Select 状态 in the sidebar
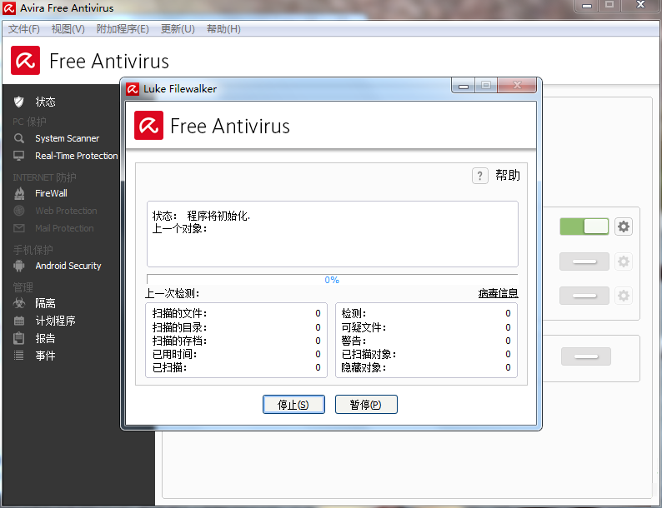The width and height of the screenshot is (662, 508). (x=45, y=102)
